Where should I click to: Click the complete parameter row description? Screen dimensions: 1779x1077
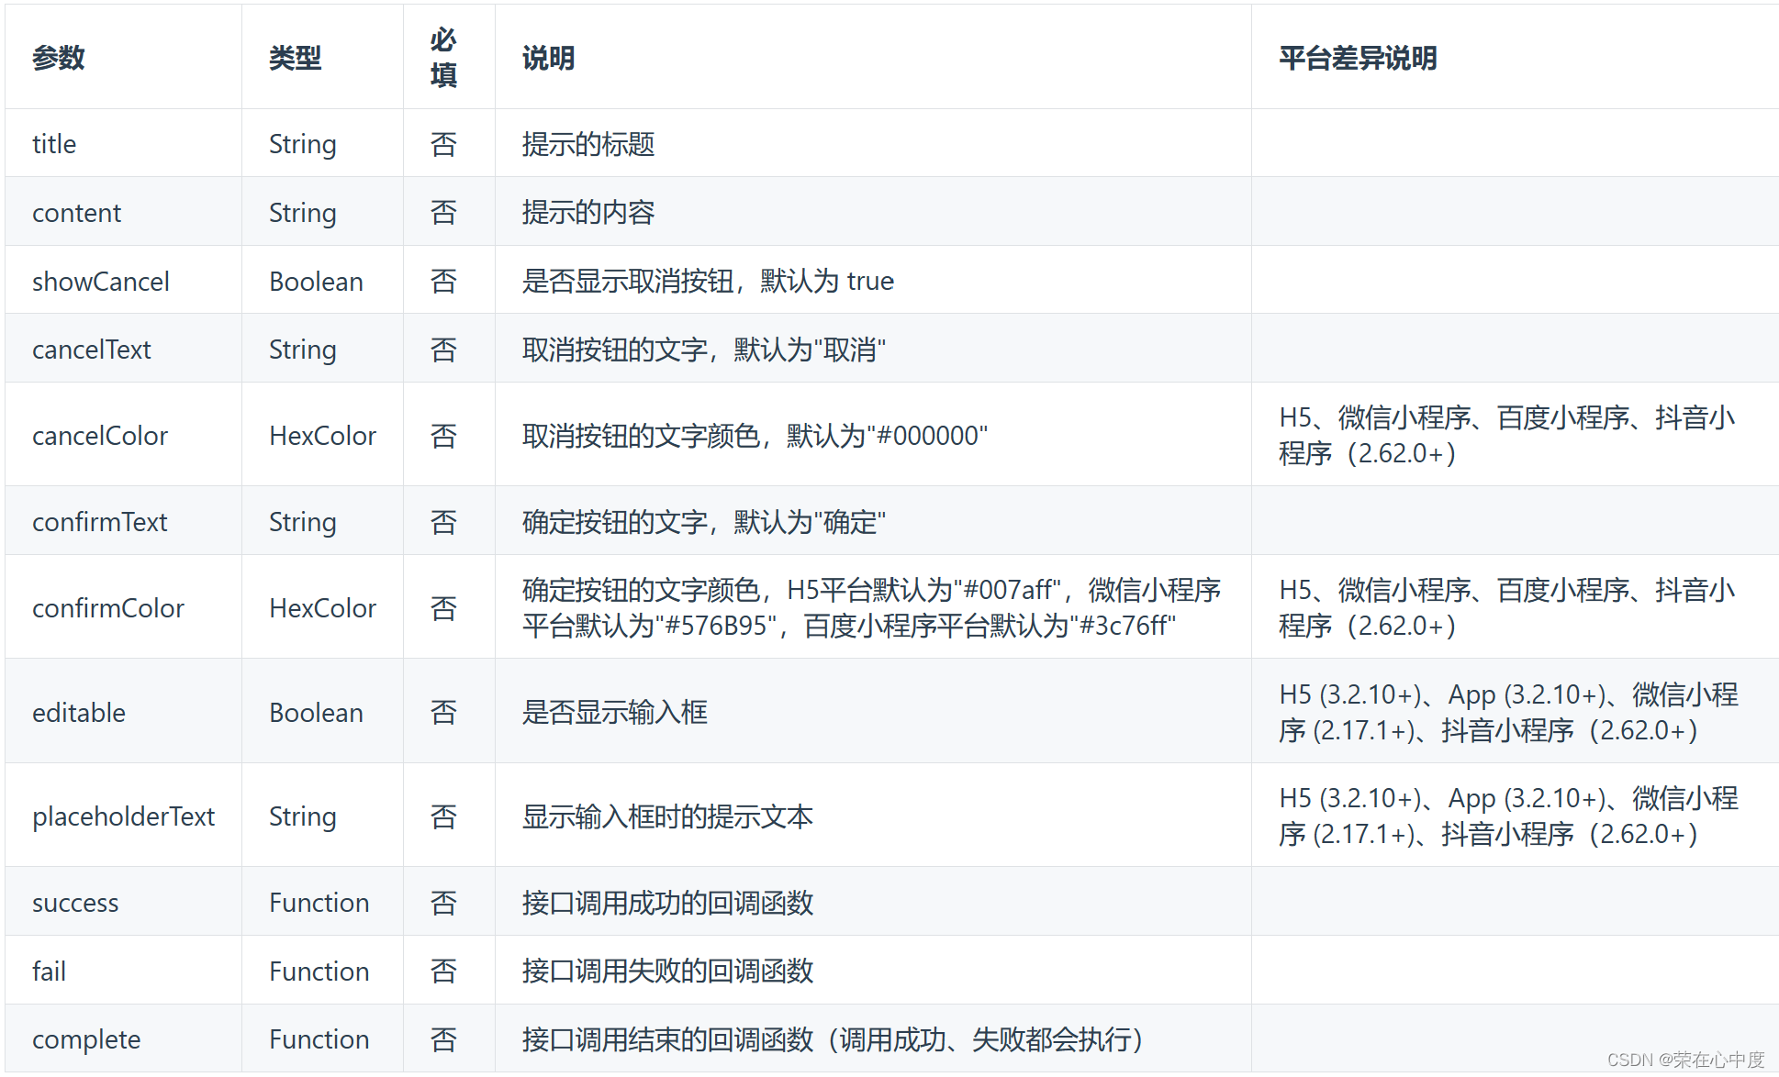coord(834,1039)
